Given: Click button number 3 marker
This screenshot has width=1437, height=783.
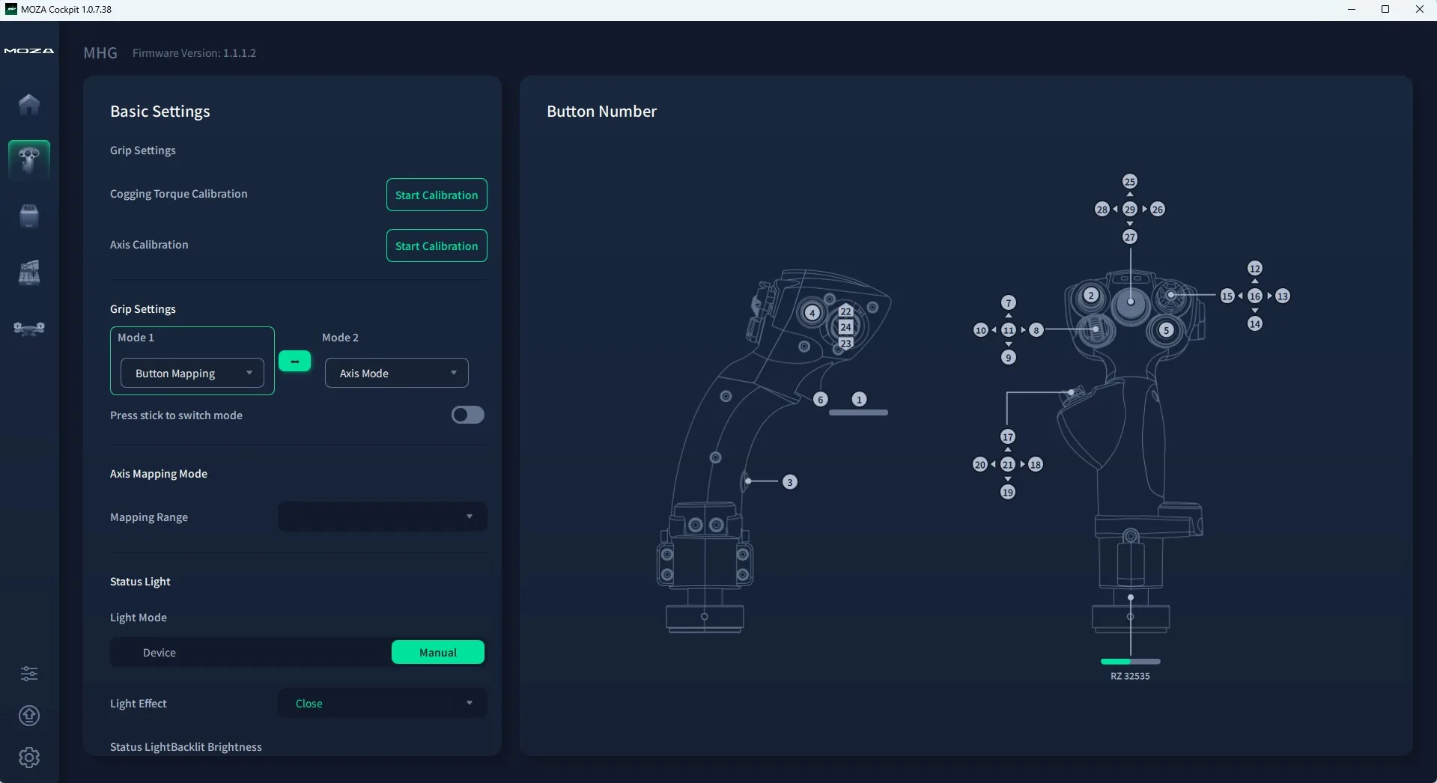Looking at the screenshot, I should click(789, 482).
